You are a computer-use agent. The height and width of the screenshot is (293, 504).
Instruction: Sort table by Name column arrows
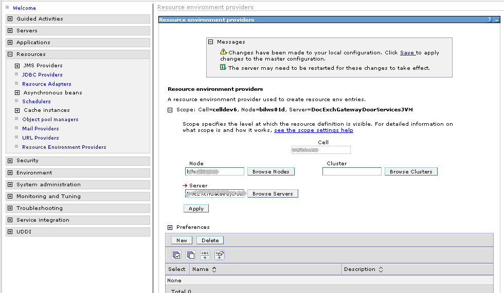coord(214,269)
